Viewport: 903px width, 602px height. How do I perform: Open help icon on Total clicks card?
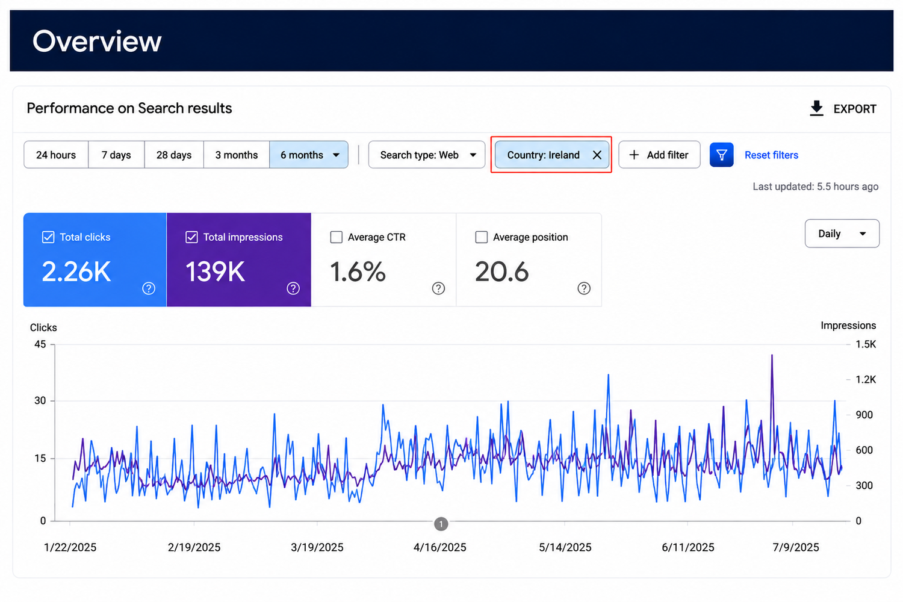[x=149, y=288]
